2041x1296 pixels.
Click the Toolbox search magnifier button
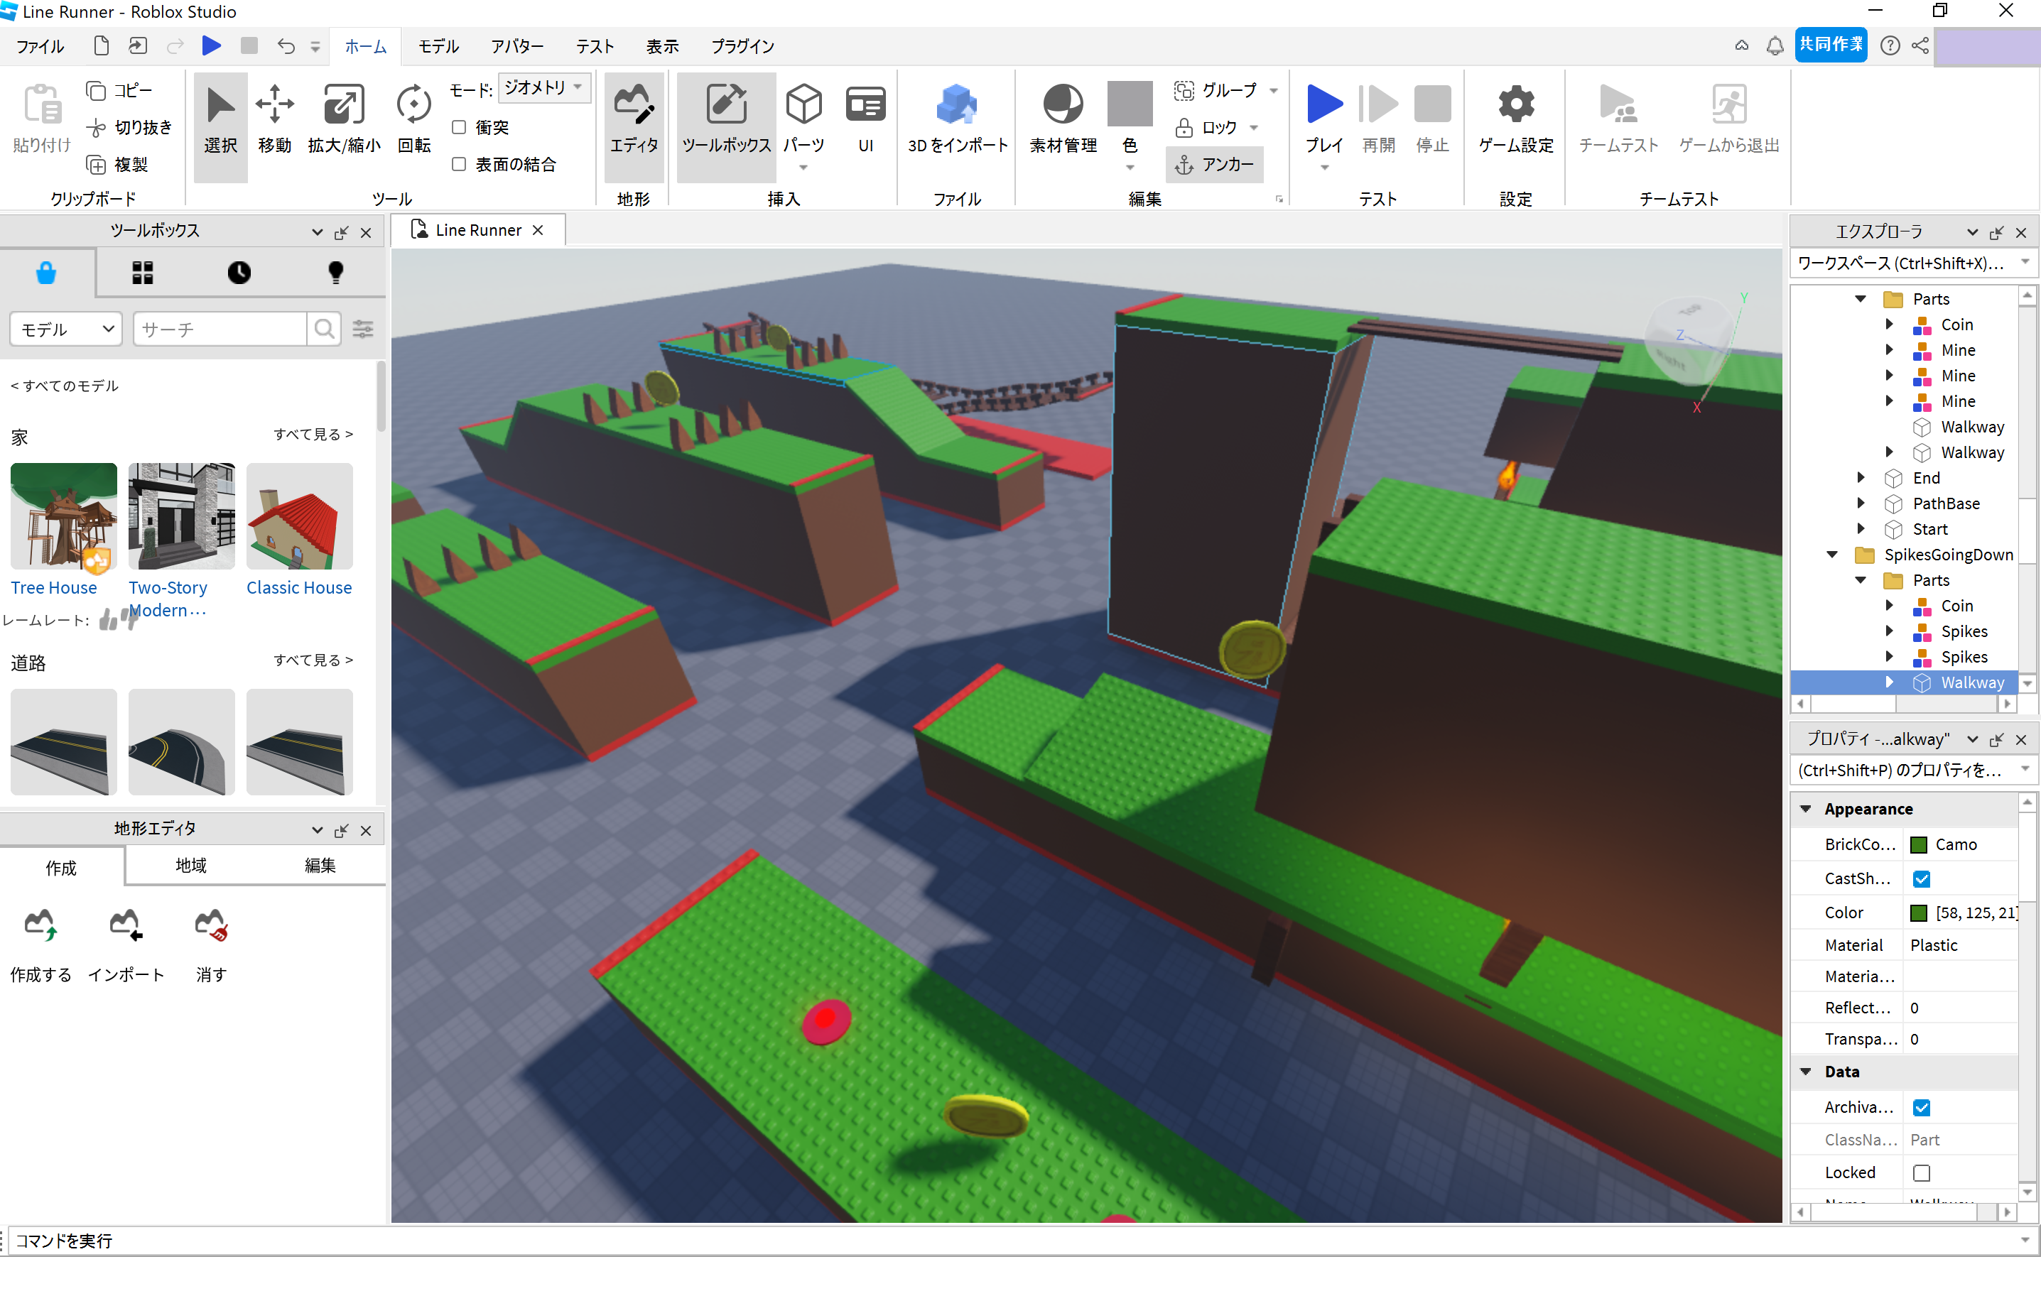click(x=324, y=329)
